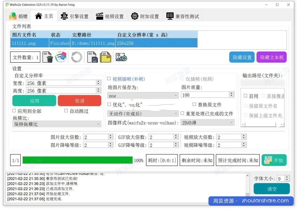Open the 视频设置 video settings tab
The image size is (297, 209).
[110, 16]
